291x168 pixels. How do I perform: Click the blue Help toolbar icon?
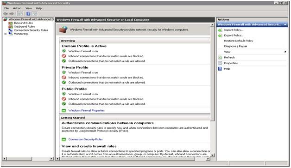[28, 14]
